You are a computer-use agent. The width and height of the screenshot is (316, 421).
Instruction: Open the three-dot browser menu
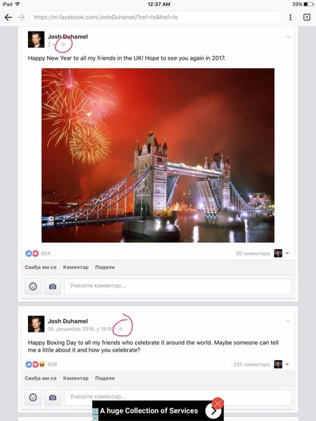[x=290, y=17]
